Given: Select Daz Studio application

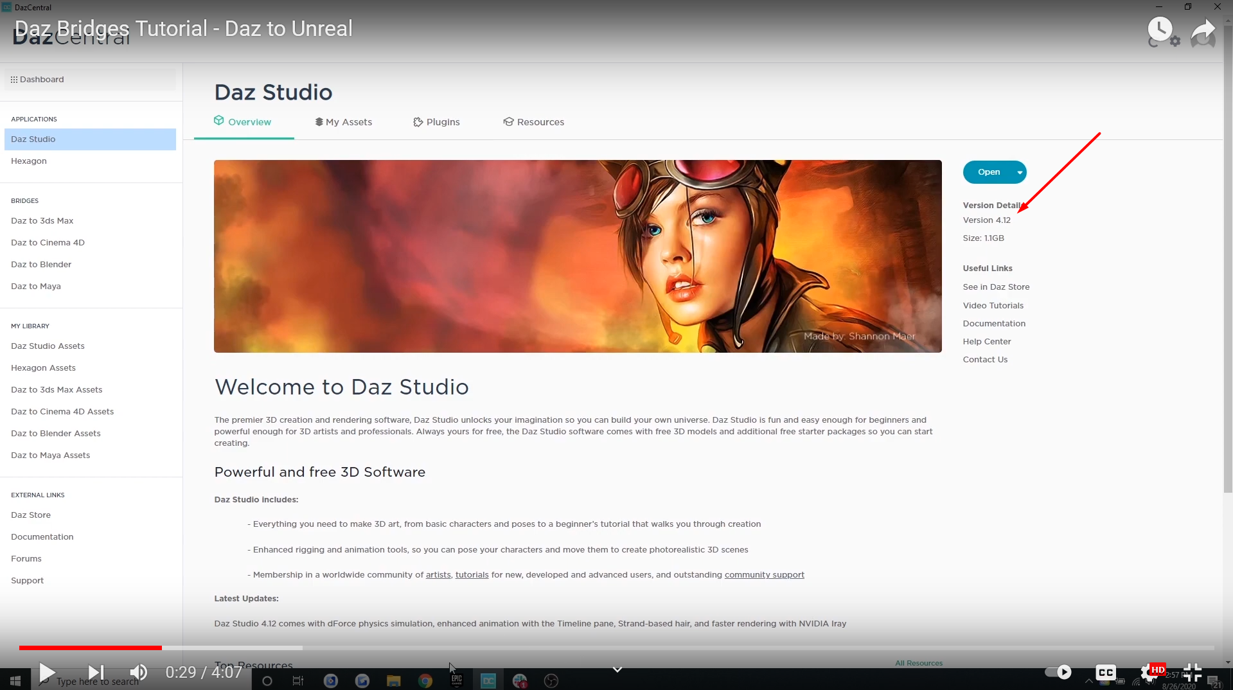Looking at the screenshot, I should (x=90, y=139).
